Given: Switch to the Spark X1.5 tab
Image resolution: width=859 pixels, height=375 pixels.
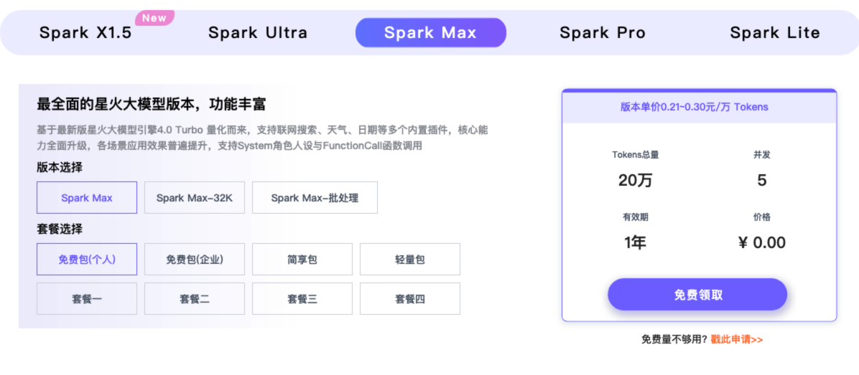Looking at the screenshot, I should click(85, 33).
